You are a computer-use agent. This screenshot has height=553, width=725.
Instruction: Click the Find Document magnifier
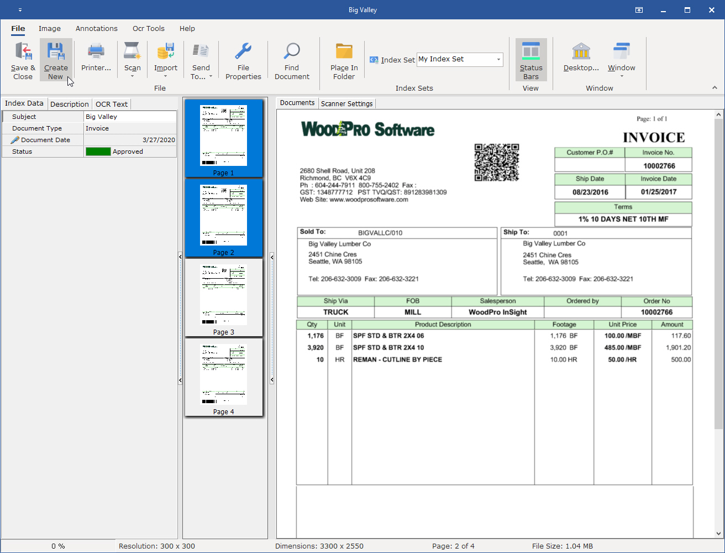click(x=292, y=51)
